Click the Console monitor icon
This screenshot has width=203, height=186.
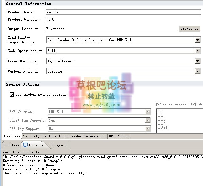click(x=25, y=145)
